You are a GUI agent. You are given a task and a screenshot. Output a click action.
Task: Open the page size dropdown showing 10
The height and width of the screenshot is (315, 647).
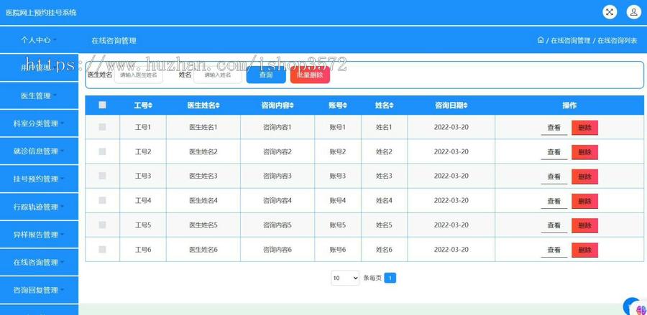[x=345, y=278]
